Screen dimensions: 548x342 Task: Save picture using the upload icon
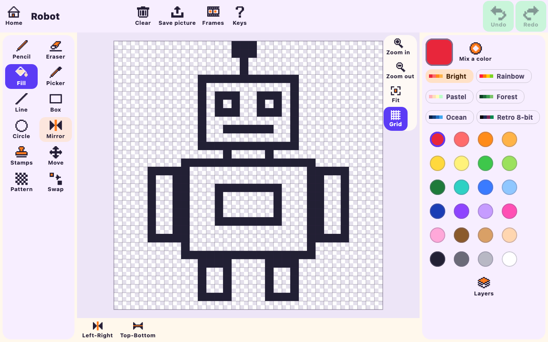tap(177, 16)
